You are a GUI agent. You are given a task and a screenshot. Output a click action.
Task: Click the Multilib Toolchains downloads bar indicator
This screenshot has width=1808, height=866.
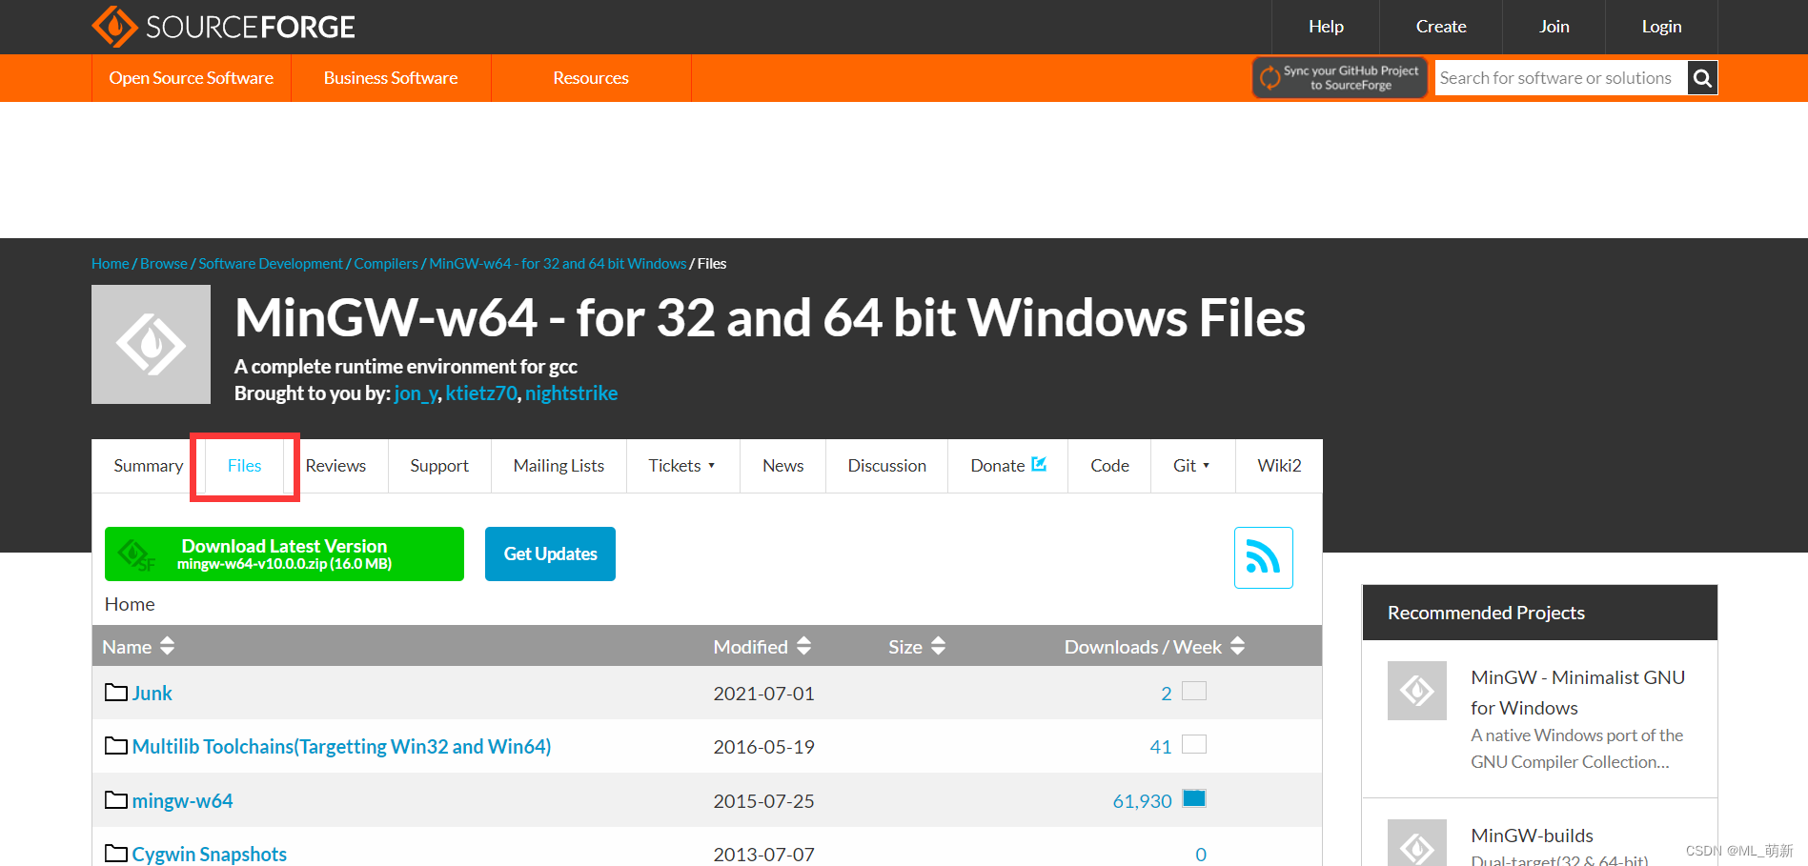click(x=1194, y=744)
